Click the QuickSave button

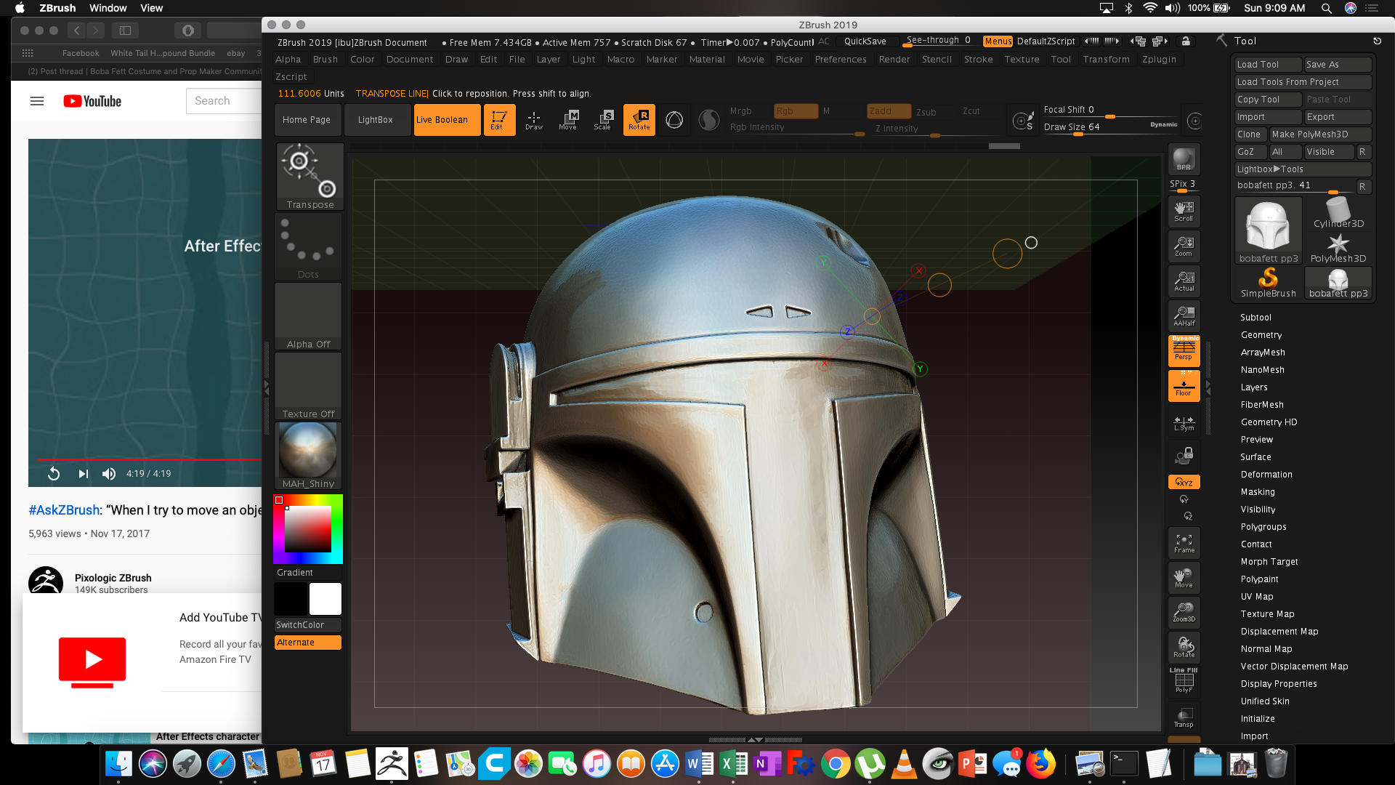[x=865, y=41]
